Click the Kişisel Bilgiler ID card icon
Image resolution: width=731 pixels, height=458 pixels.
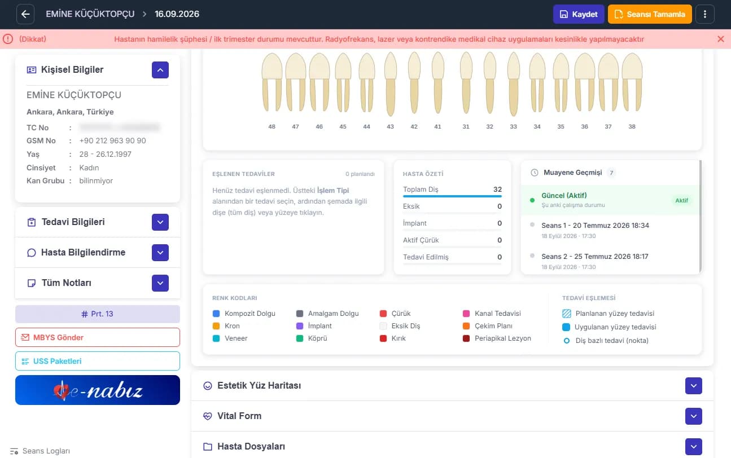tap(31, 70)
